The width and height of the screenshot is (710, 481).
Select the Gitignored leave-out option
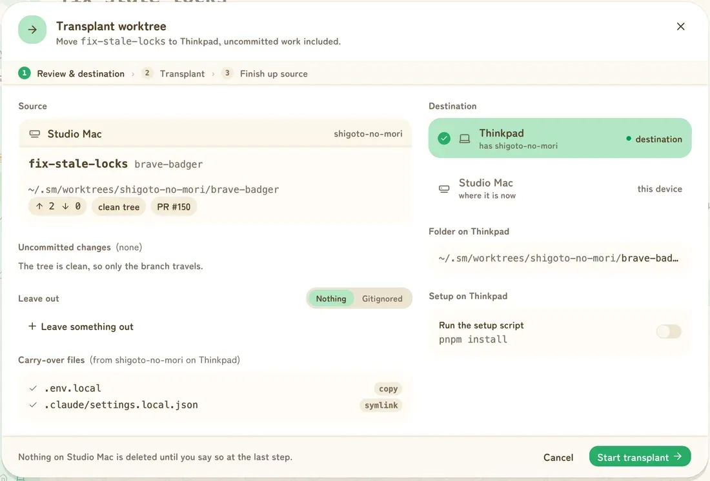tap(382, 299)
